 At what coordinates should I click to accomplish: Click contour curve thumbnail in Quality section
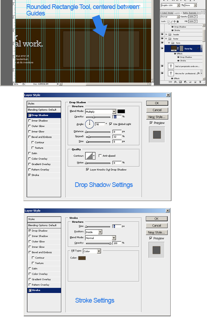coord(89,156)
